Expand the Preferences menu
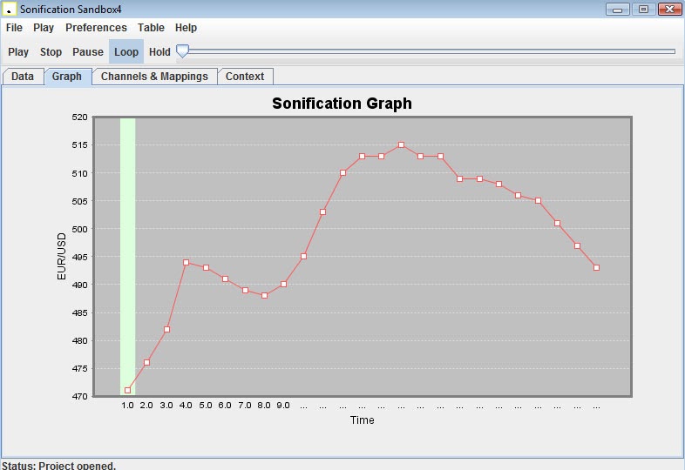Viewport: 685px width, 470px height. point(96,28)
